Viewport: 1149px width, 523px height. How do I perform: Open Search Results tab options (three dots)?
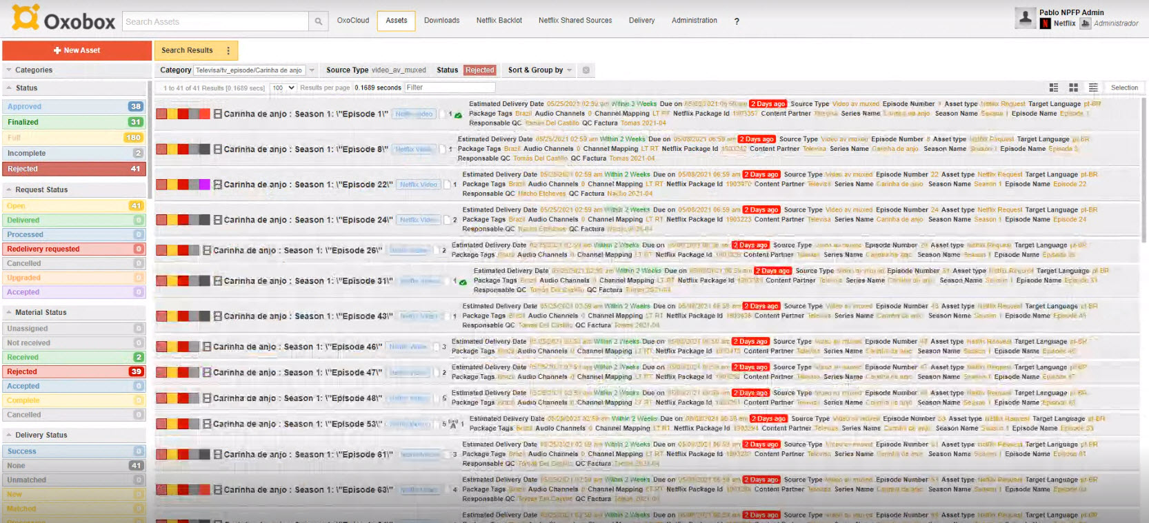coord(228,50)
